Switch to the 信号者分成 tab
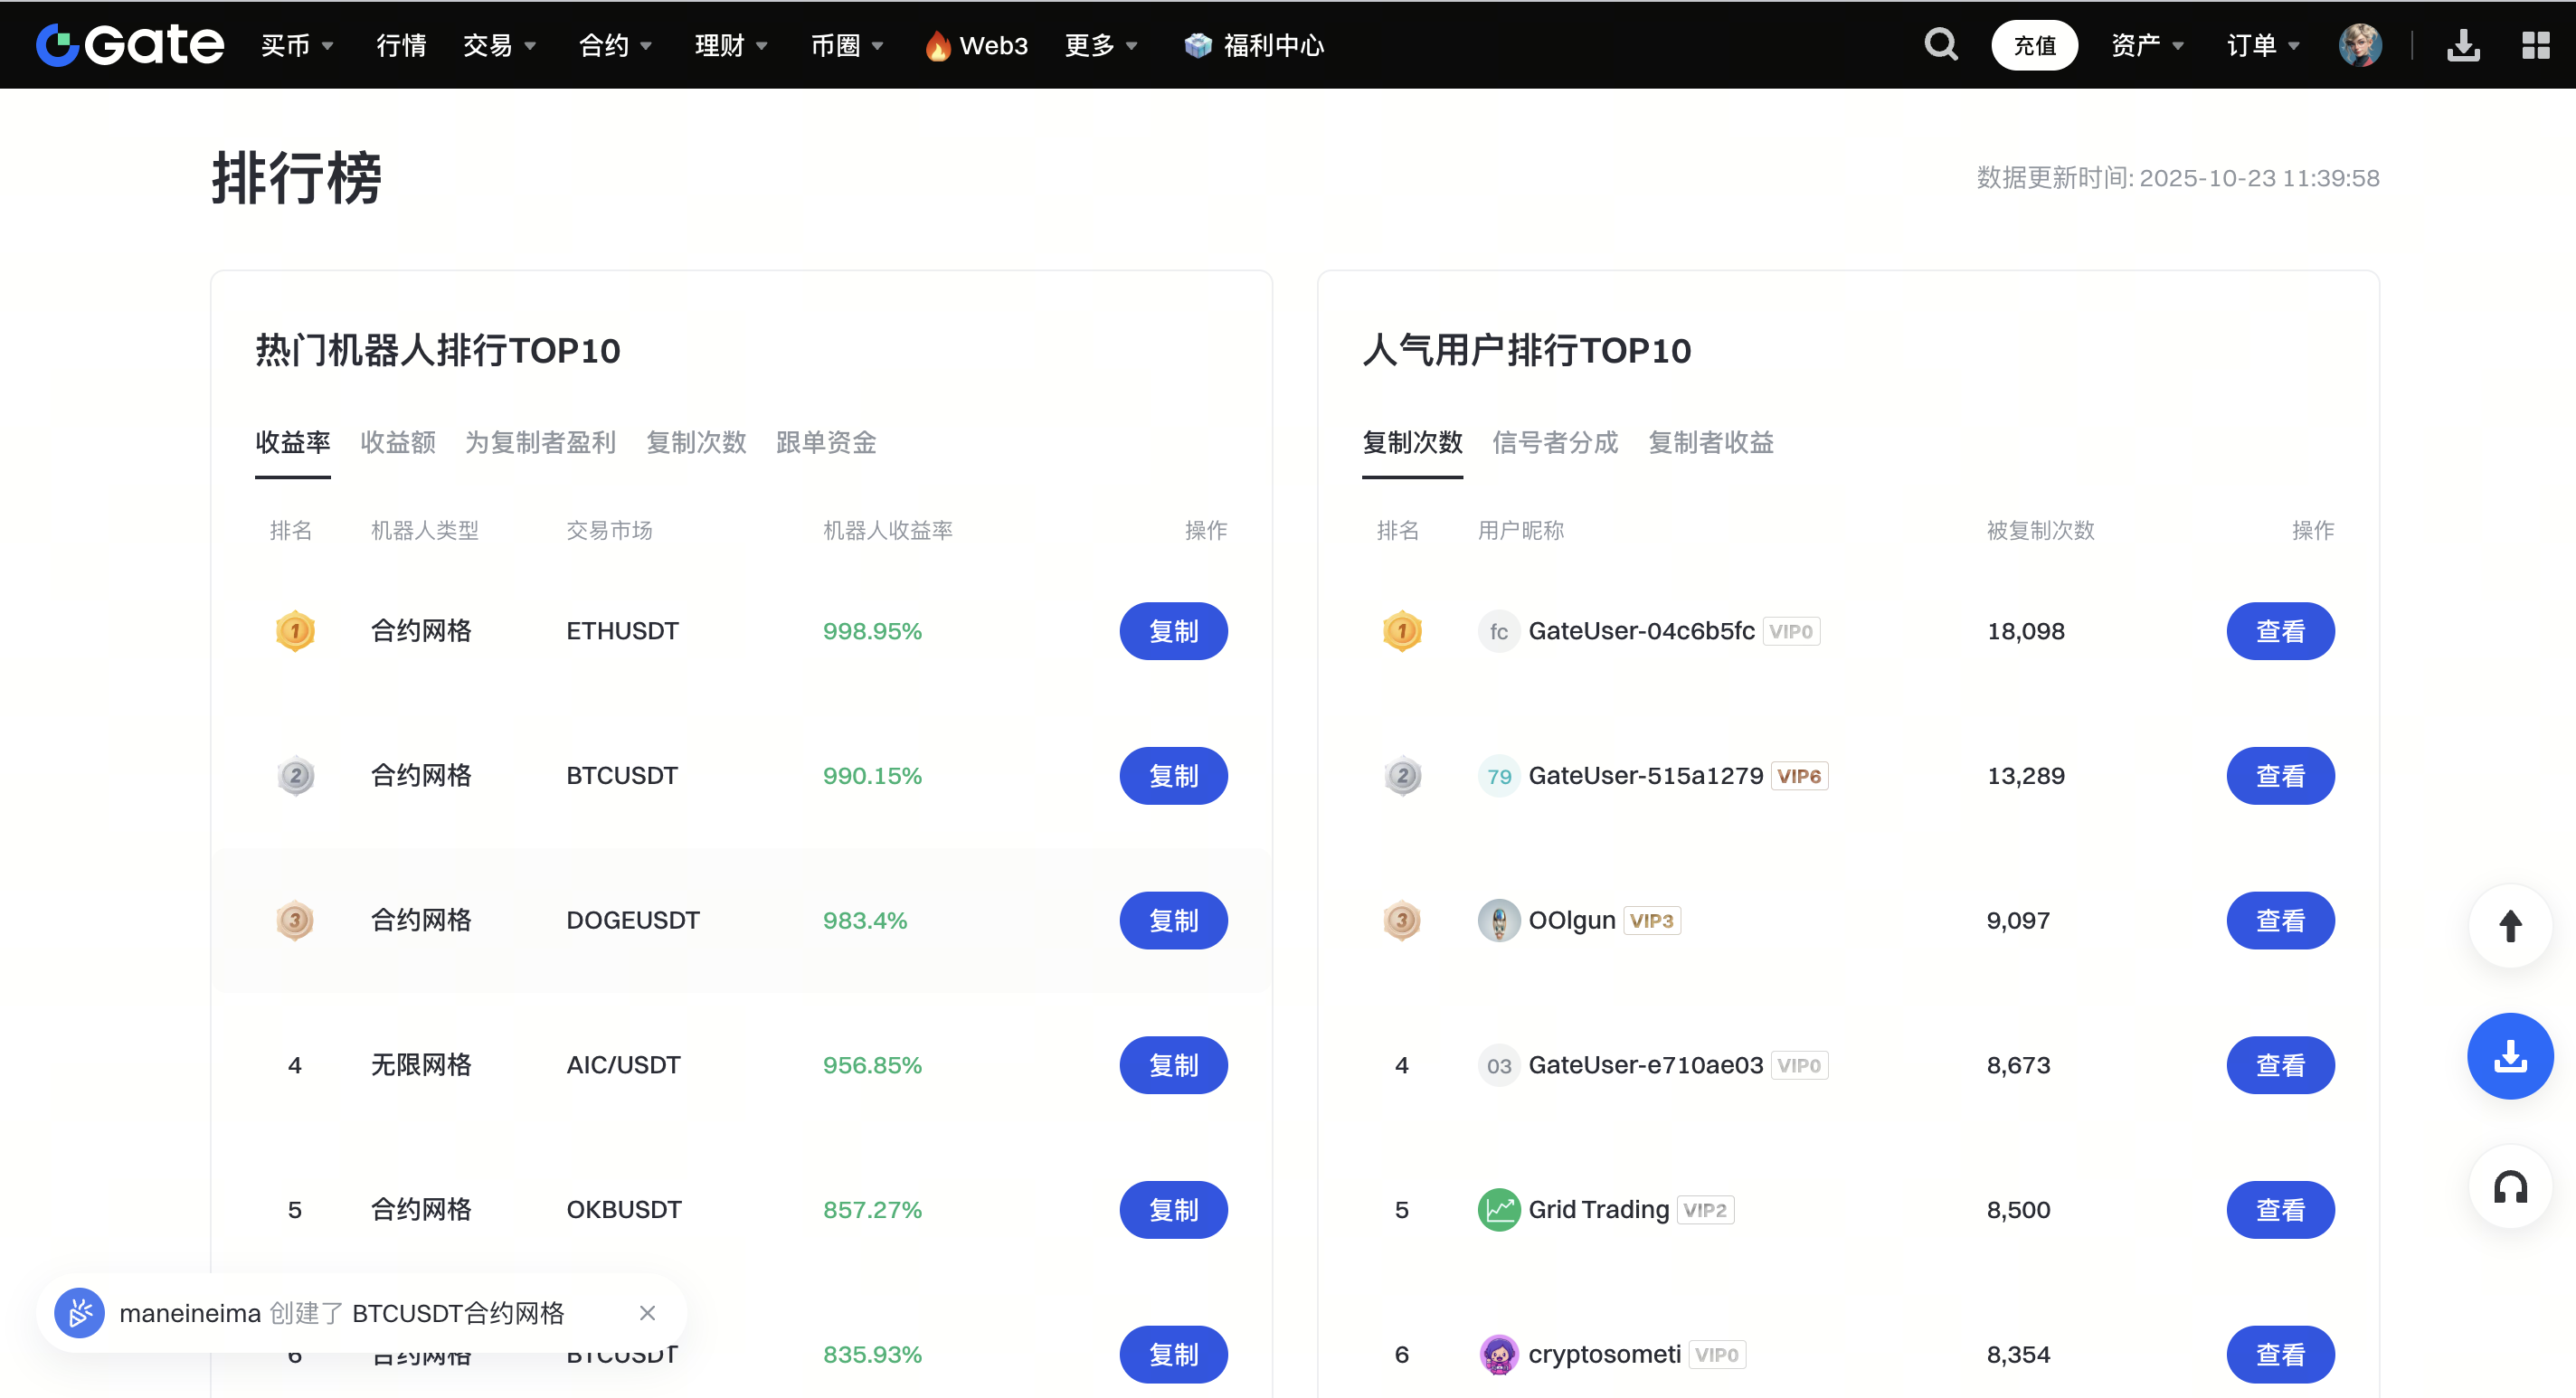This screenshot has height=1398, width=2576. 1554,442
